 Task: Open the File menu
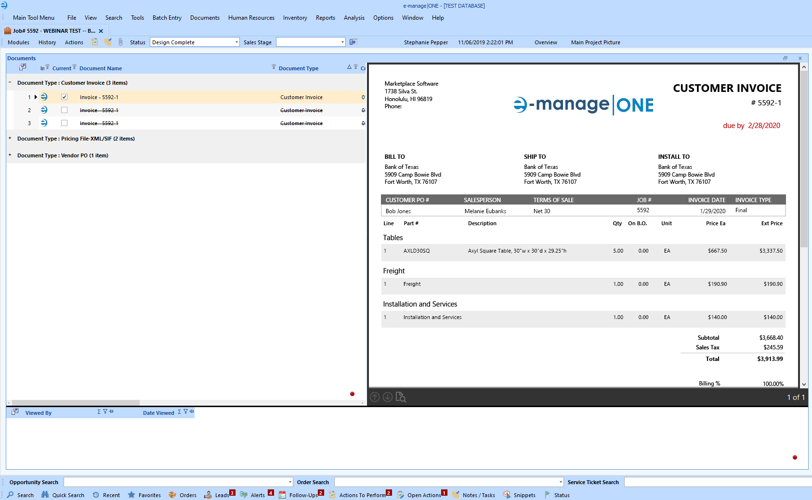(72, 18)
